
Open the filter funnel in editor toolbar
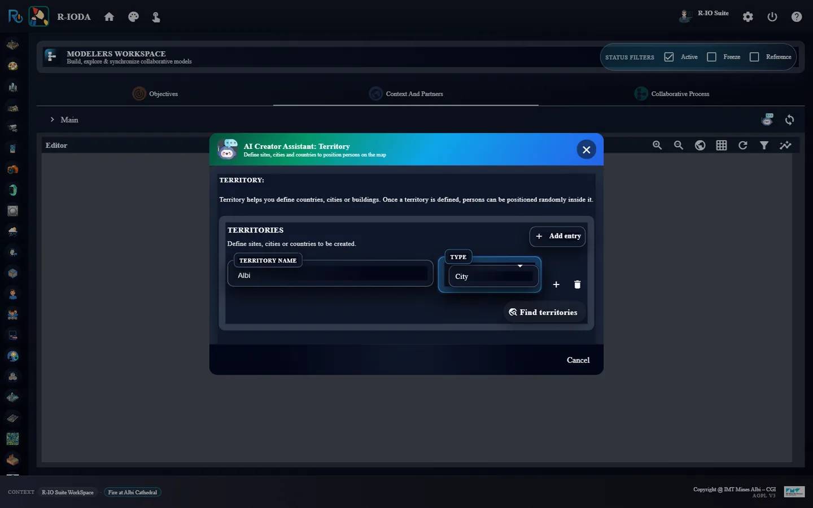[764, 146]
